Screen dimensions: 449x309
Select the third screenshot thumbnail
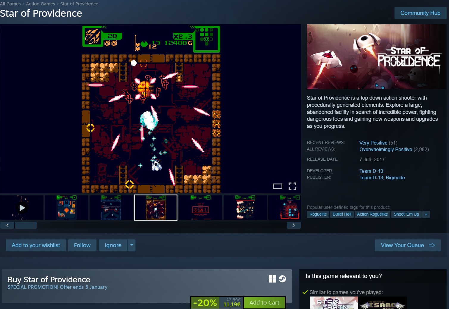tap(111, 208)
